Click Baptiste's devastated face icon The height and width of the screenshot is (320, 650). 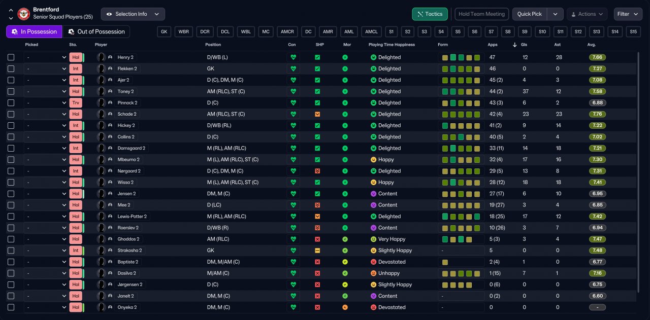(x=373, y=262)
